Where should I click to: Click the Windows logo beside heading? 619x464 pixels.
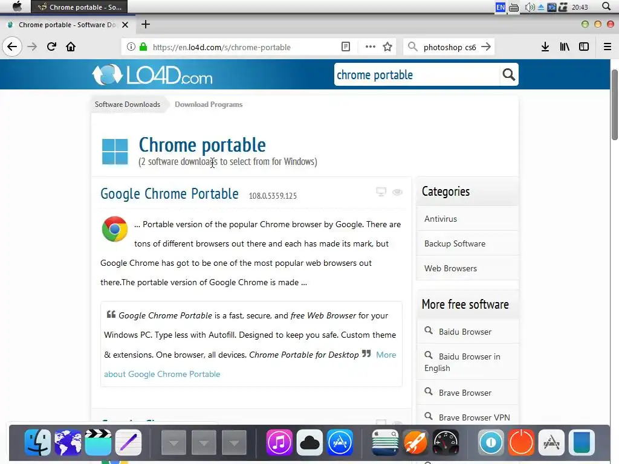pos(115,152)
